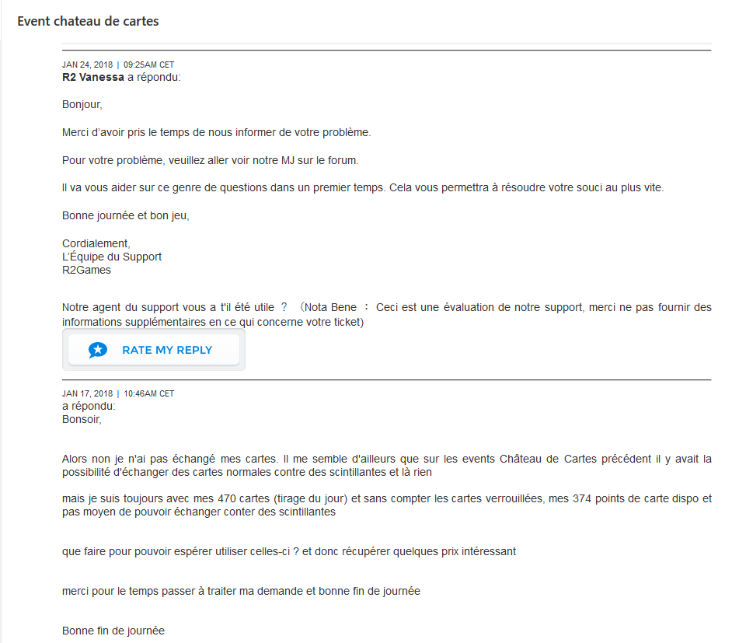Click the 'L'Équipe du Support' signature line
Screen dimensions: 746x643
pos(112,257)
